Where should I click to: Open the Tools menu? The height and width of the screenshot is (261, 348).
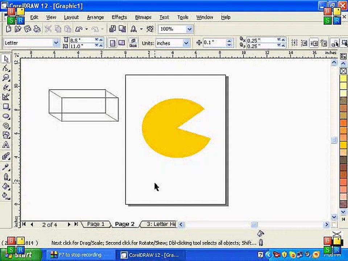[x=183, y=17]
